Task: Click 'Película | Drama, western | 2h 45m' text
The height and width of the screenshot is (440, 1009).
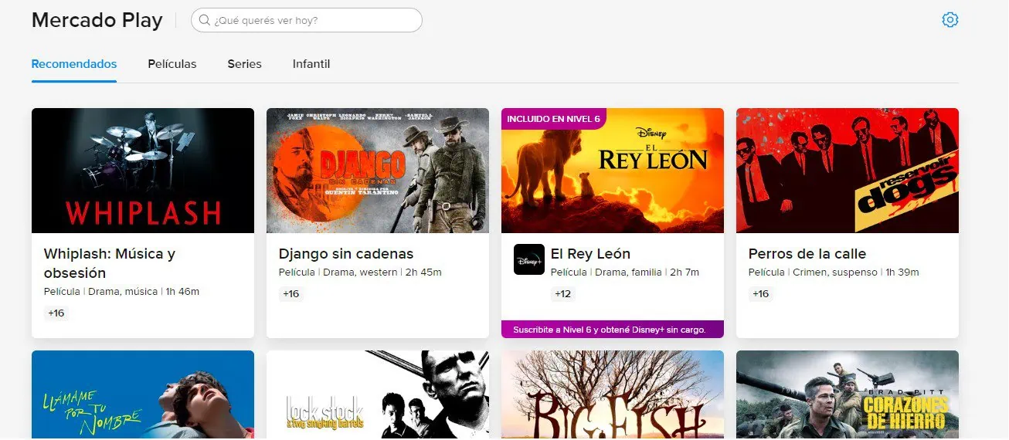Action: coord(360,272)
